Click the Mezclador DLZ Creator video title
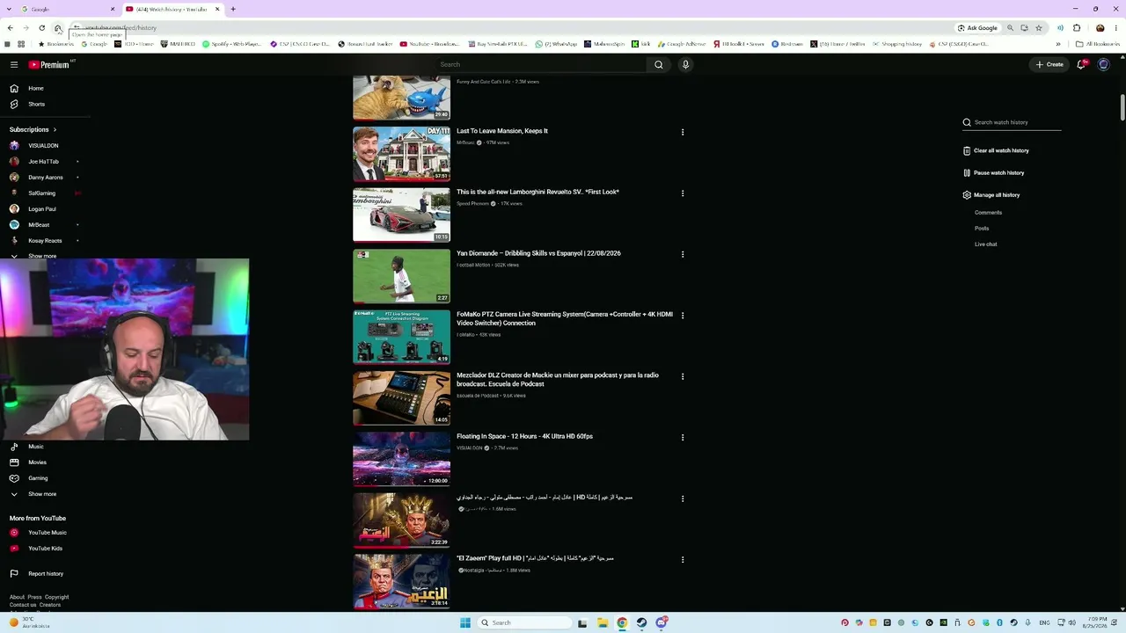This screenshot has height=633, width=1126. pos(558,380)
